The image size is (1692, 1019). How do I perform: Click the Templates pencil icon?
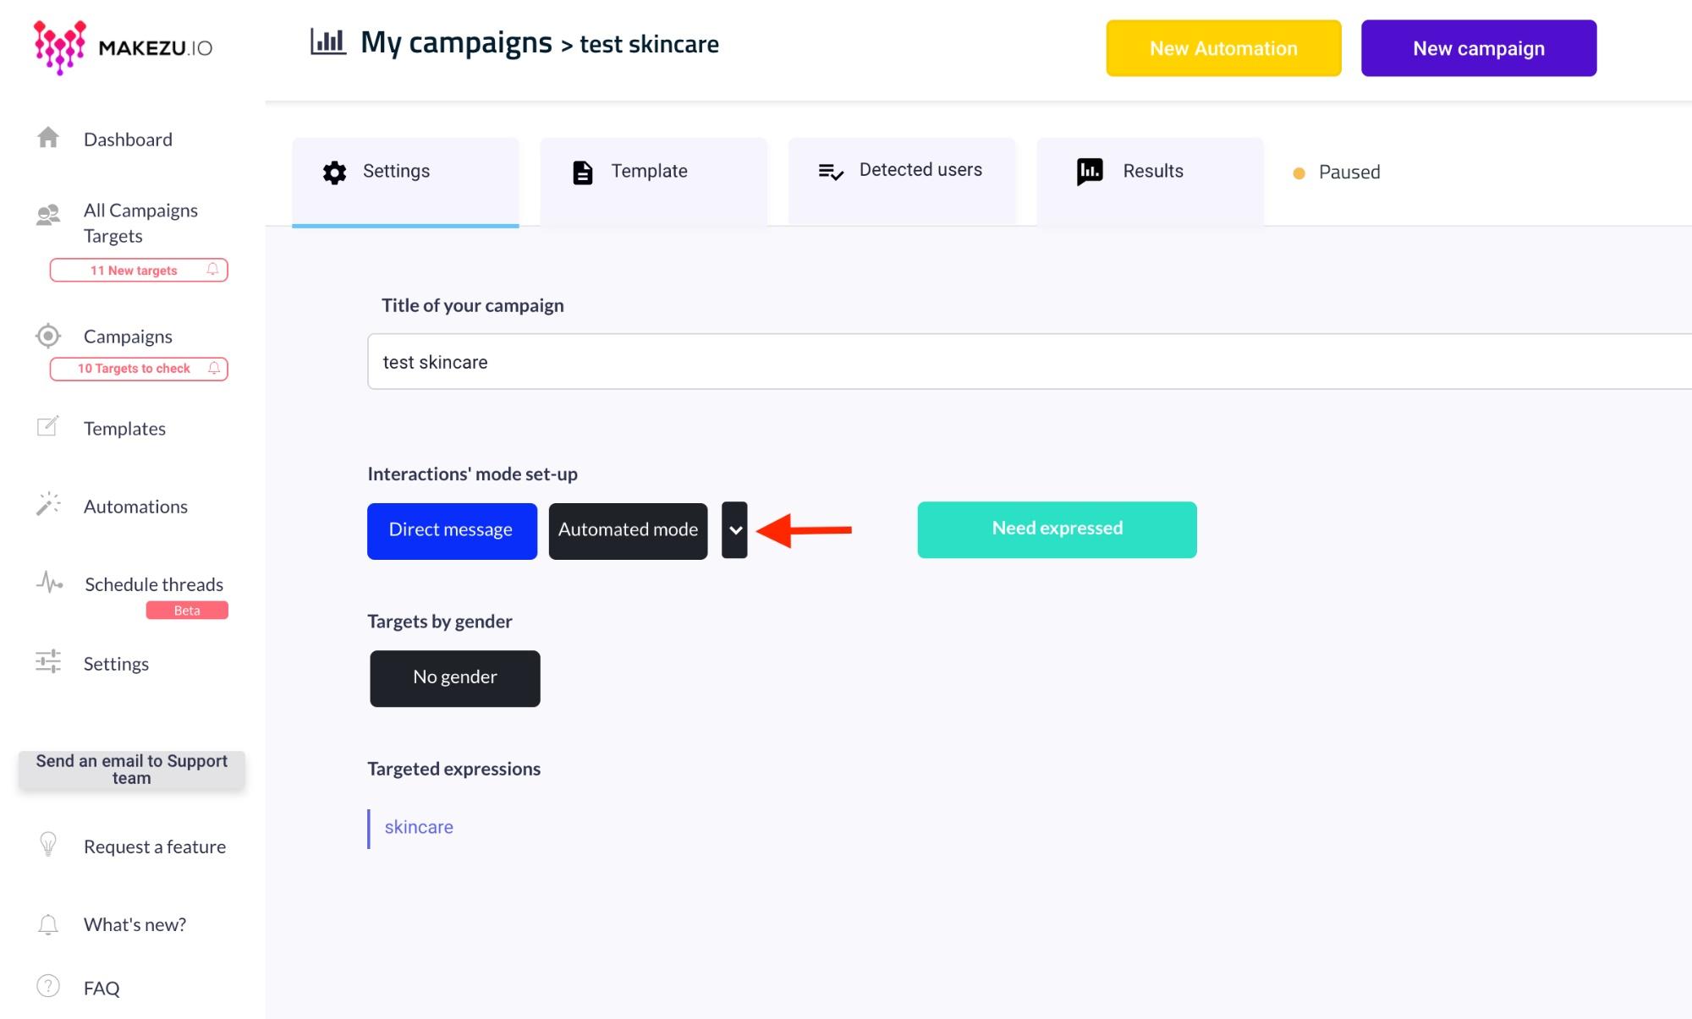coord(48,426)
